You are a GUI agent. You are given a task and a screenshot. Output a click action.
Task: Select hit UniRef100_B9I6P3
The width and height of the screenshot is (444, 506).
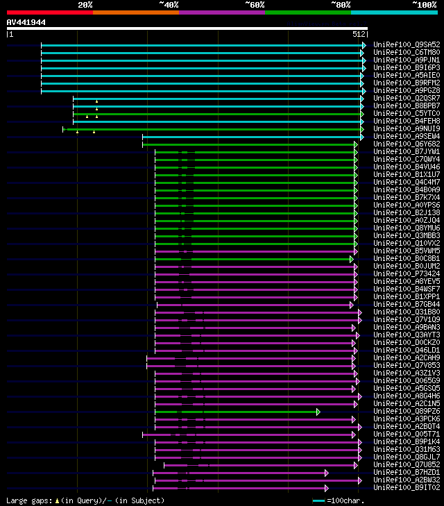[x=407, y=67]
